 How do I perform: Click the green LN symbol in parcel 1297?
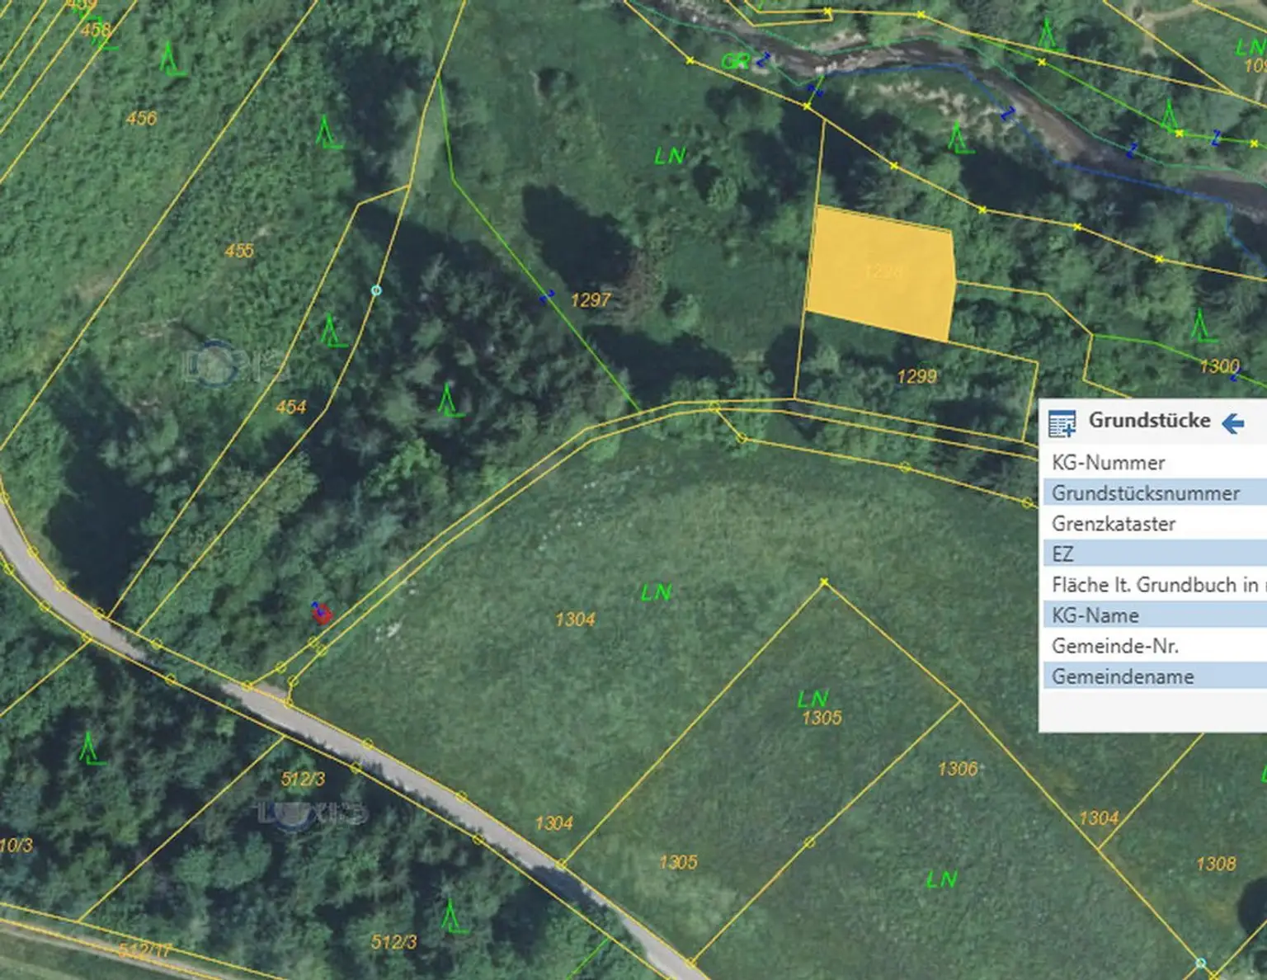(x=670, y=156)
